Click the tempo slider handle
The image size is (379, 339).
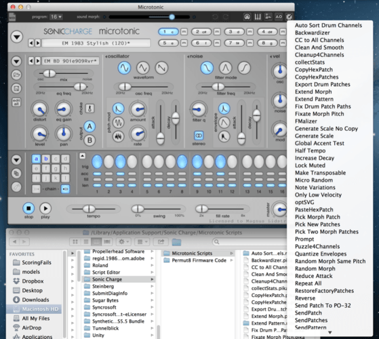[x=89, y=209]
